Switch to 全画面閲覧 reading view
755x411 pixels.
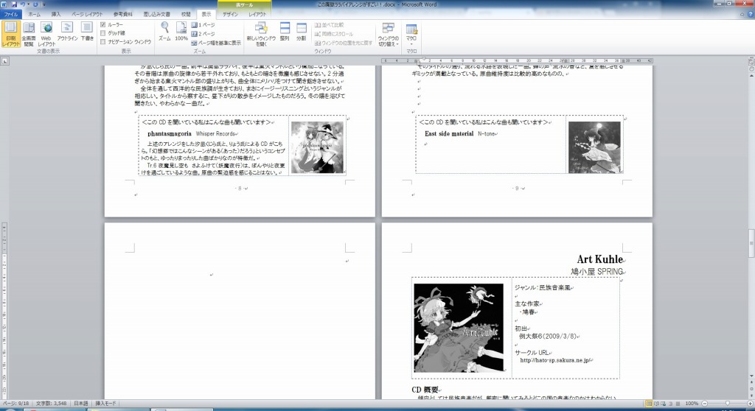[29, 34]
